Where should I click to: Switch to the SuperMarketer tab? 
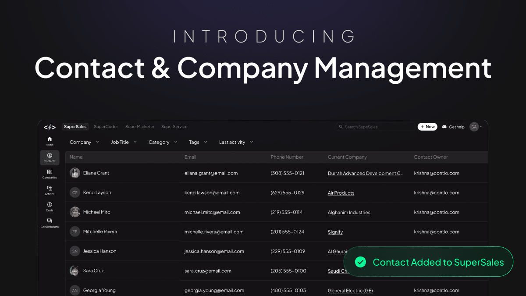click(x=139, y=127)
